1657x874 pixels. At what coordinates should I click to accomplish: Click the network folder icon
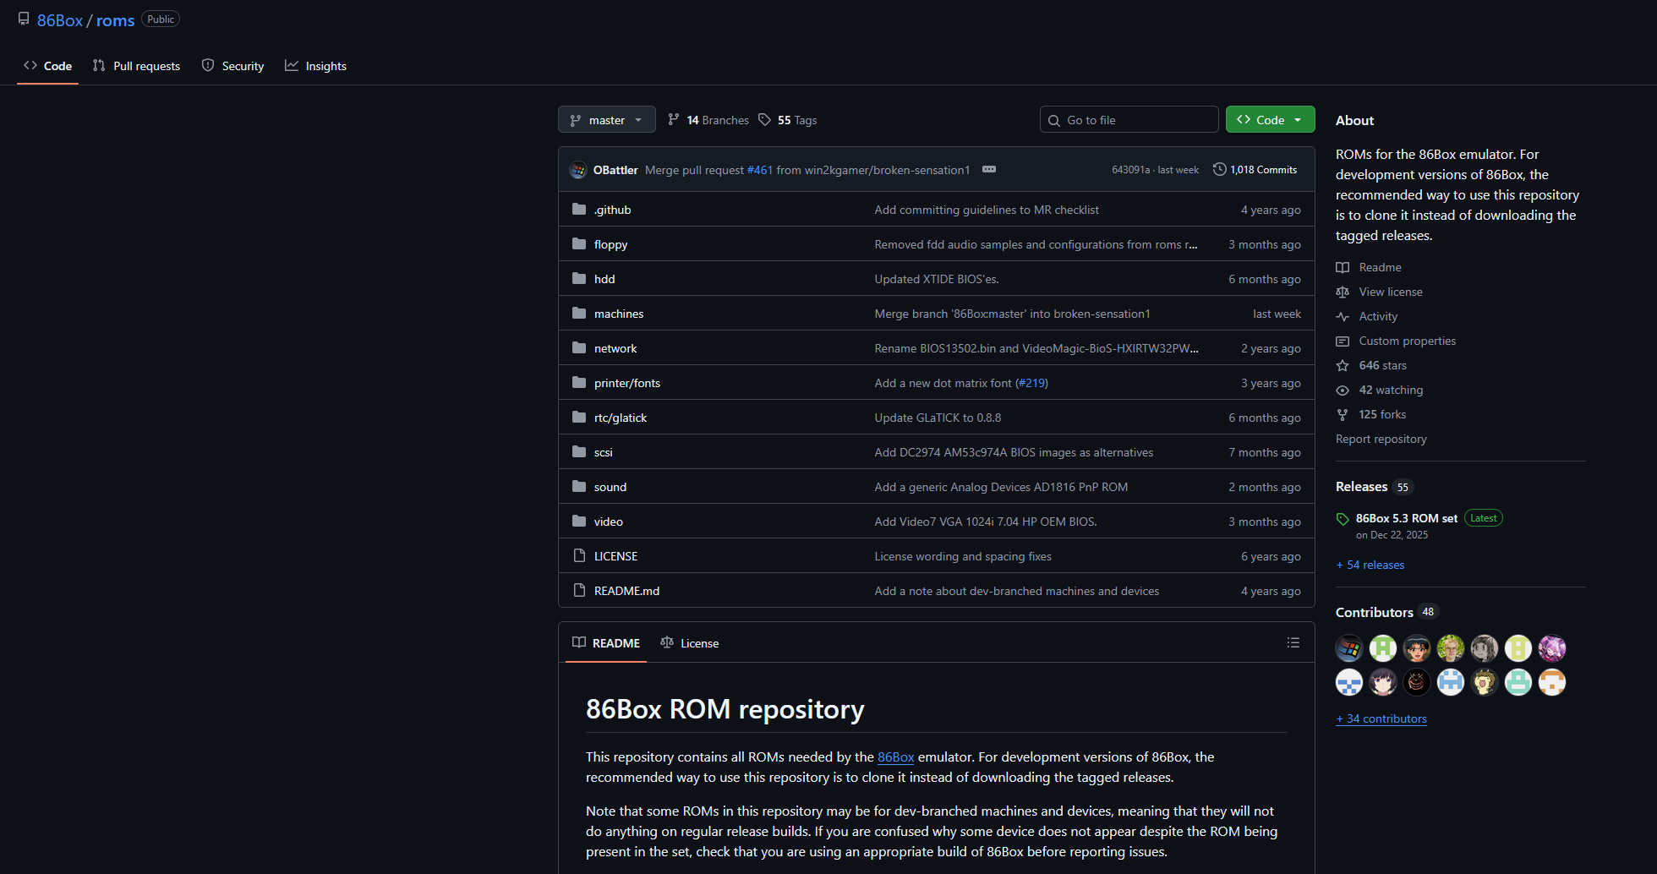(579, 348)
